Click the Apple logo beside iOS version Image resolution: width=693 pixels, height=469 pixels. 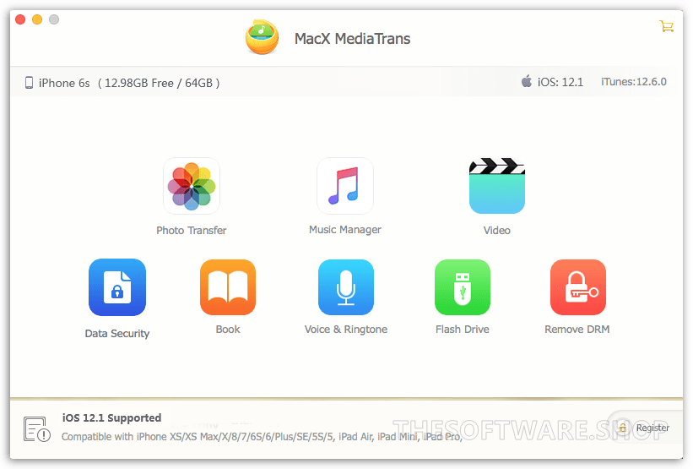point(527,81)
